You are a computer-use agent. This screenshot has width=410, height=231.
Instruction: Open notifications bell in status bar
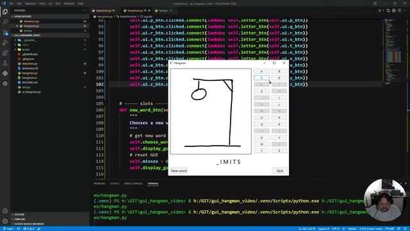[406, 228]
